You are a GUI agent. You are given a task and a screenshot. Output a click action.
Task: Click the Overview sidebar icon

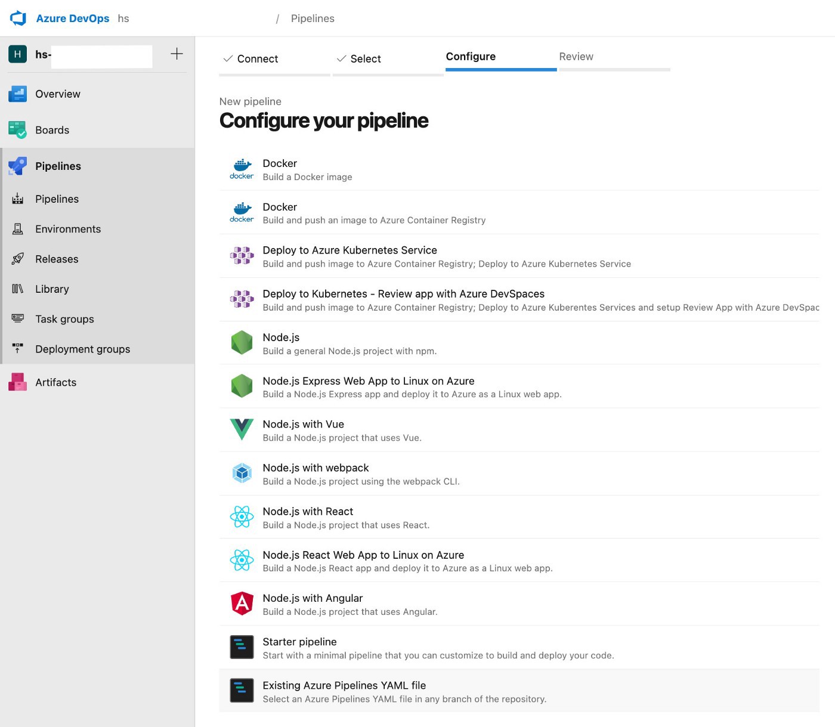[17, 94]
